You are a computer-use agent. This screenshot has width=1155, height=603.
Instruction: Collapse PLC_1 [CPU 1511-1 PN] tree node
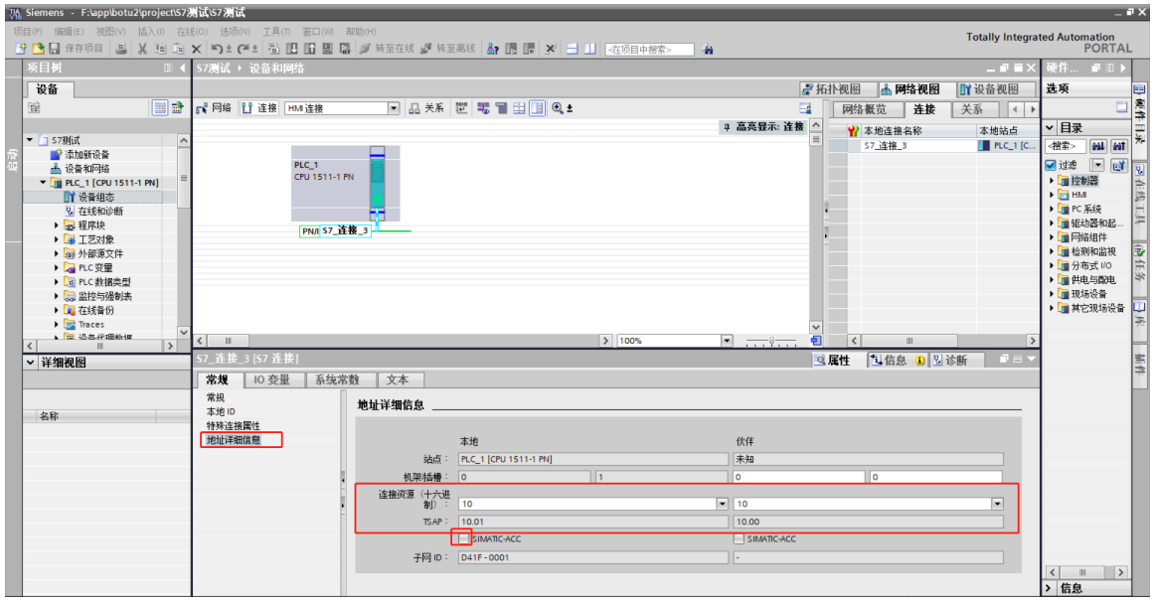(43, 183)
